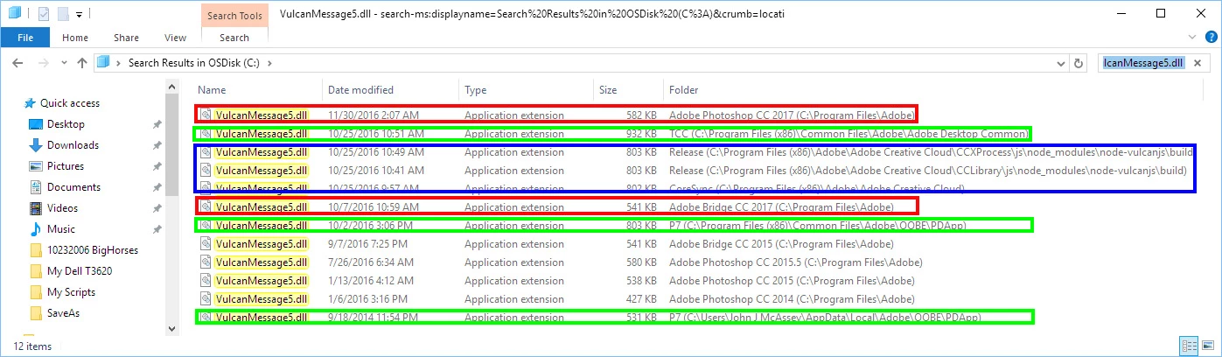Screen dimensions: 1222x357
Task: Go forward using the forward arrow
Action: tap(44, 63)
